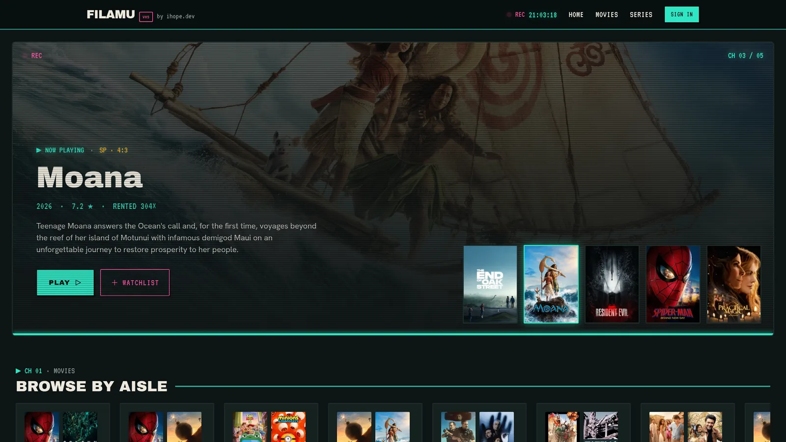This screenshot has width=786, height=442.
Task: Click the 7.2 star rating
Action: pyautogui.click(x=83, y=206)
